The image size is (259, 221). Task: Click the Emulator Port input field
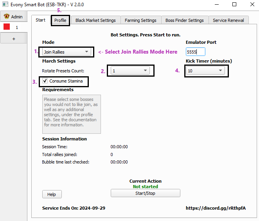(195, 52)
